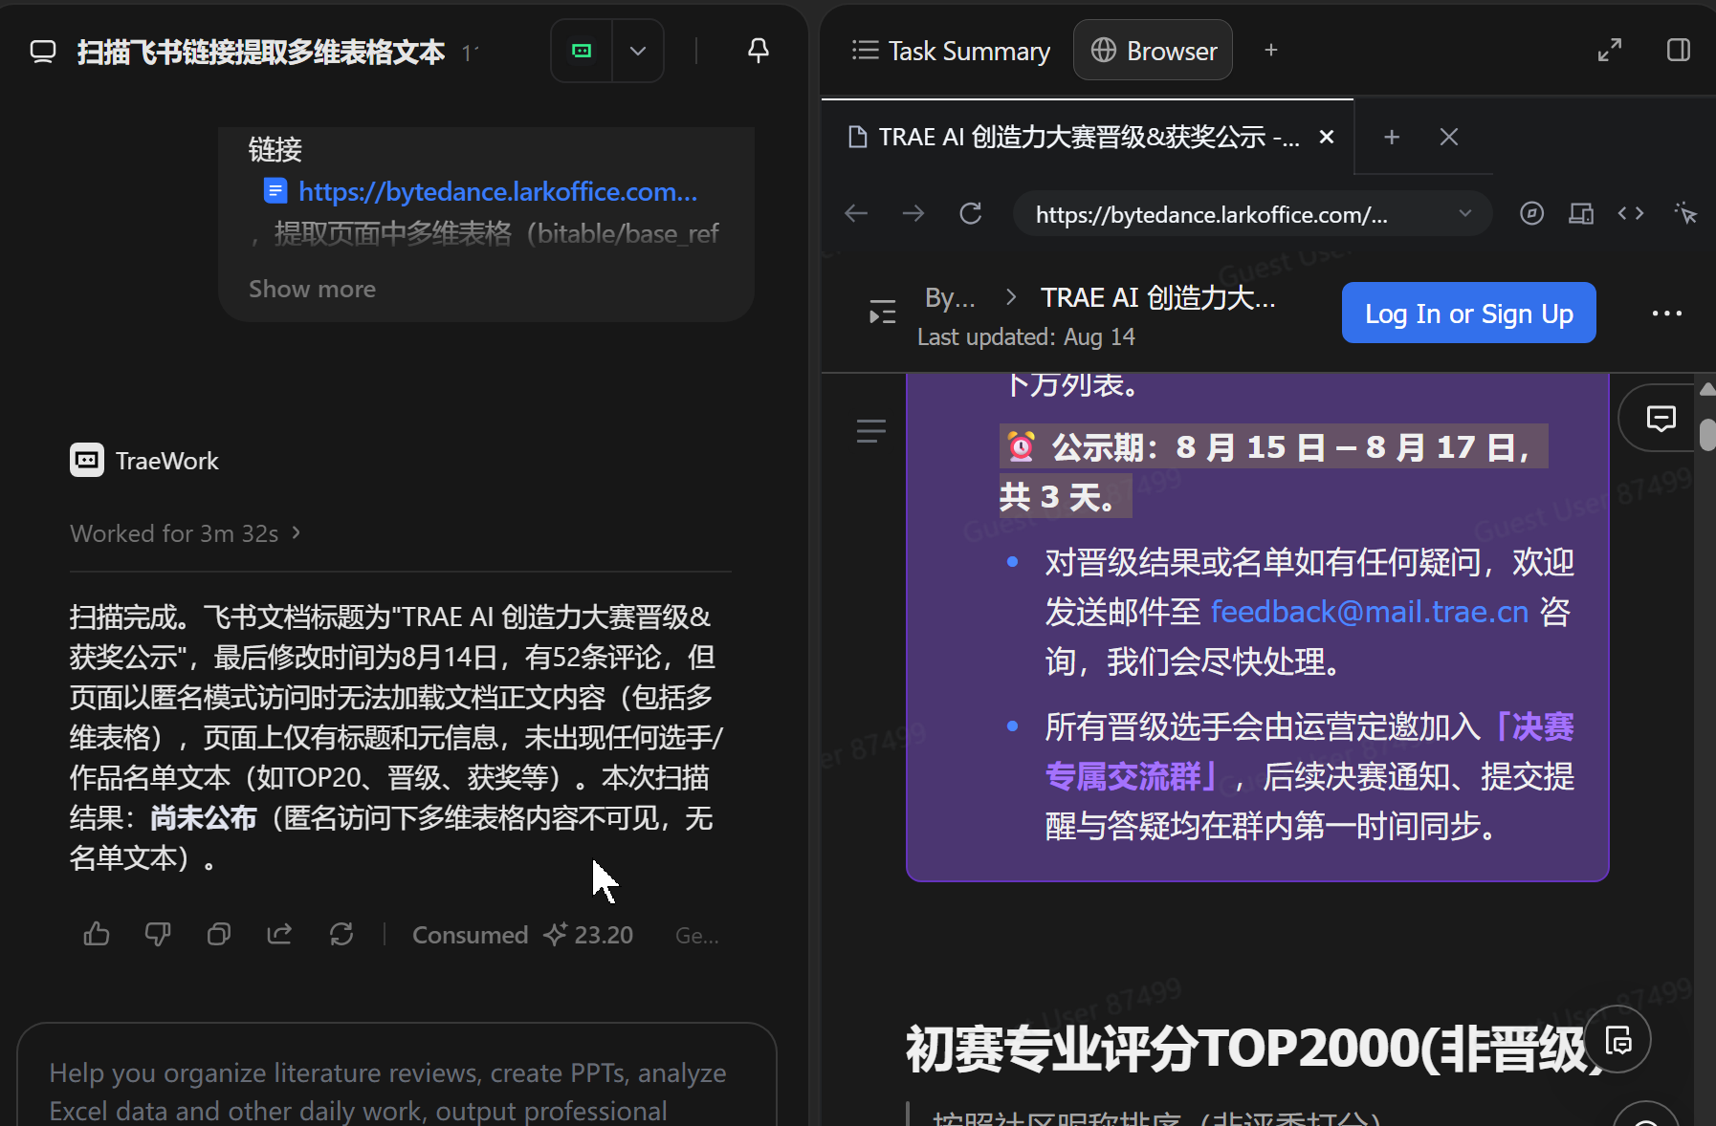The image size is (1716, 1126).
Task: Click the TraeWork avatar icon
Action: click(x=87, y=461)
